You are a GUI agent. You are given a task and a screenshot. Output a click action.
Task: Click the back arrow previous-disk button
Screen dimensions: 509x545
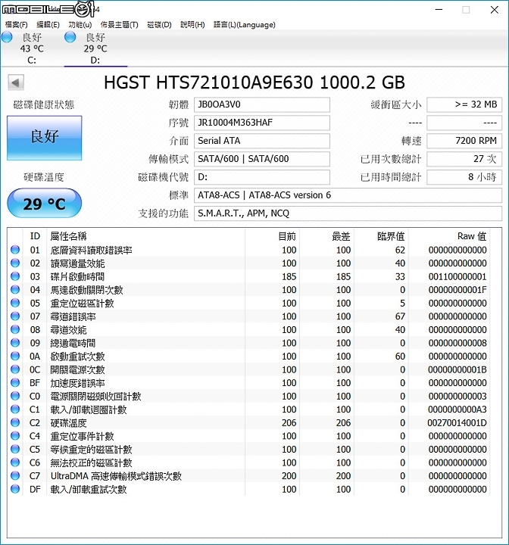click(x=16, y=83)
